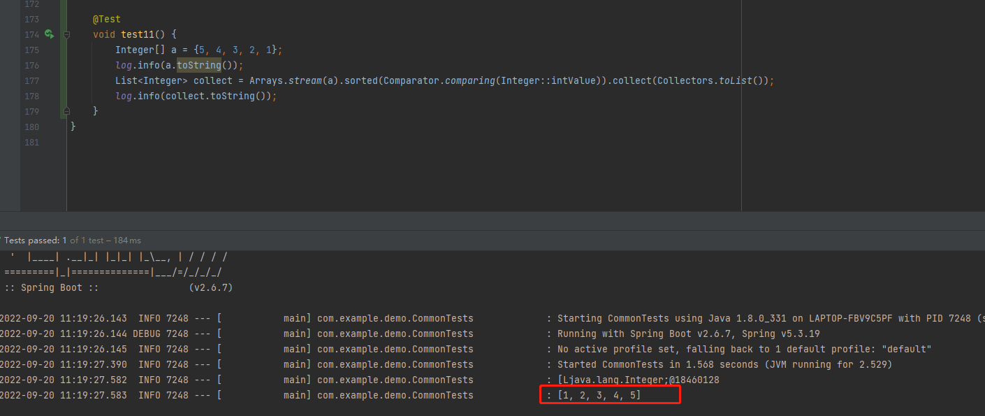
Task: Click the DEBUG level log entry
Action: click(147, 333)
